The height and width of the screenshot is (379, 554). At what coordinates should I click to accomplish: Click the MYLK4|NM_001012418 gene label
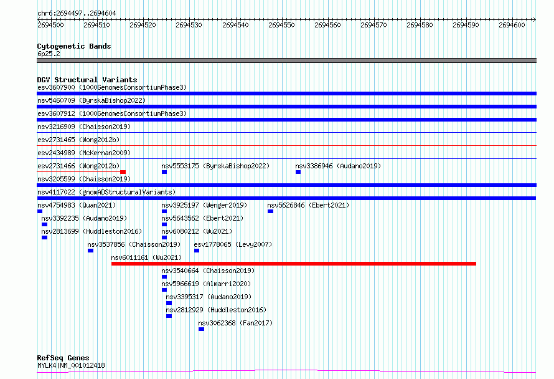[x=71, y=365]
